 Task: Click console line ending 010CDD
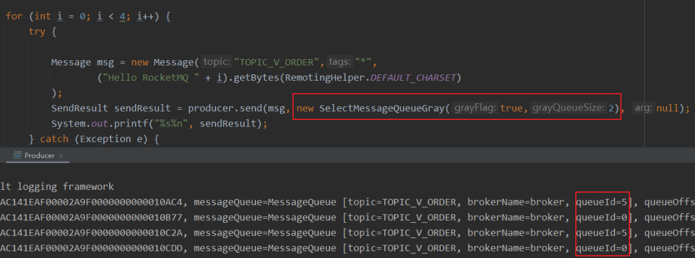(347, 249)
